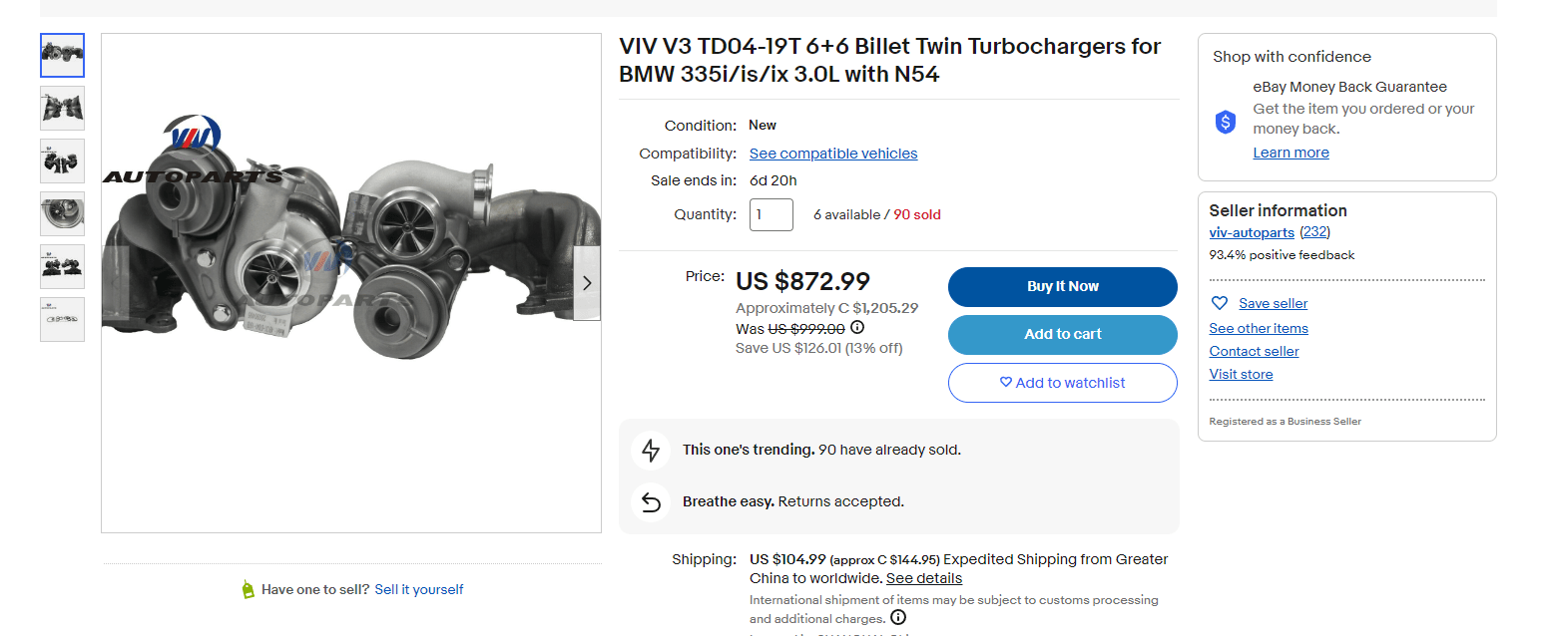
Task: Contact the seller viv-autoparts
Action: [1254, 351]
